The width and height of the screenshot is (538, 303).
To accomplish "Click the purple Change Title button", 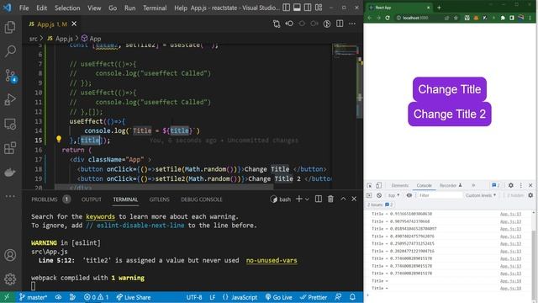I will point(450,89).
